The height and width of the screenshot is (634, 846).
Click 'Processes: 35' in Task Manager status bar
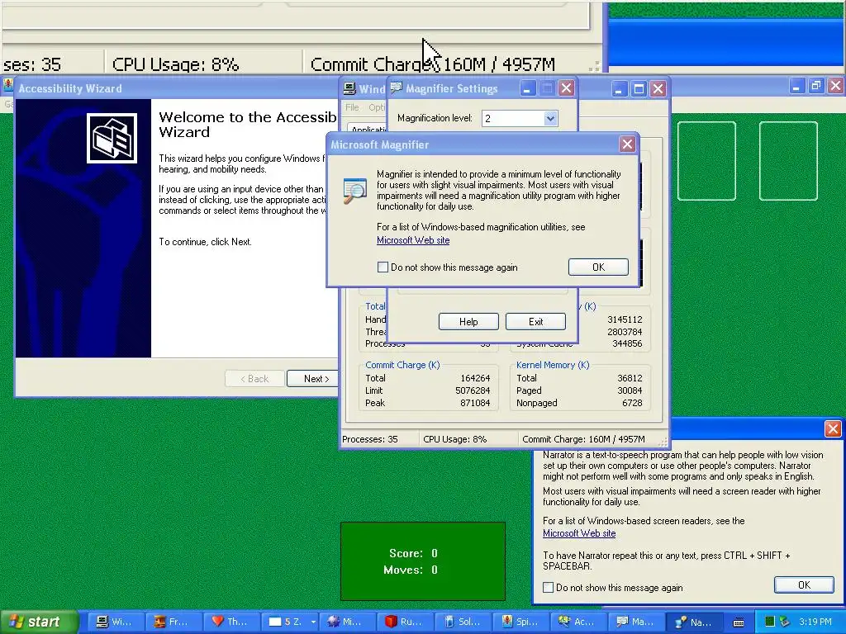coord(370,439)
